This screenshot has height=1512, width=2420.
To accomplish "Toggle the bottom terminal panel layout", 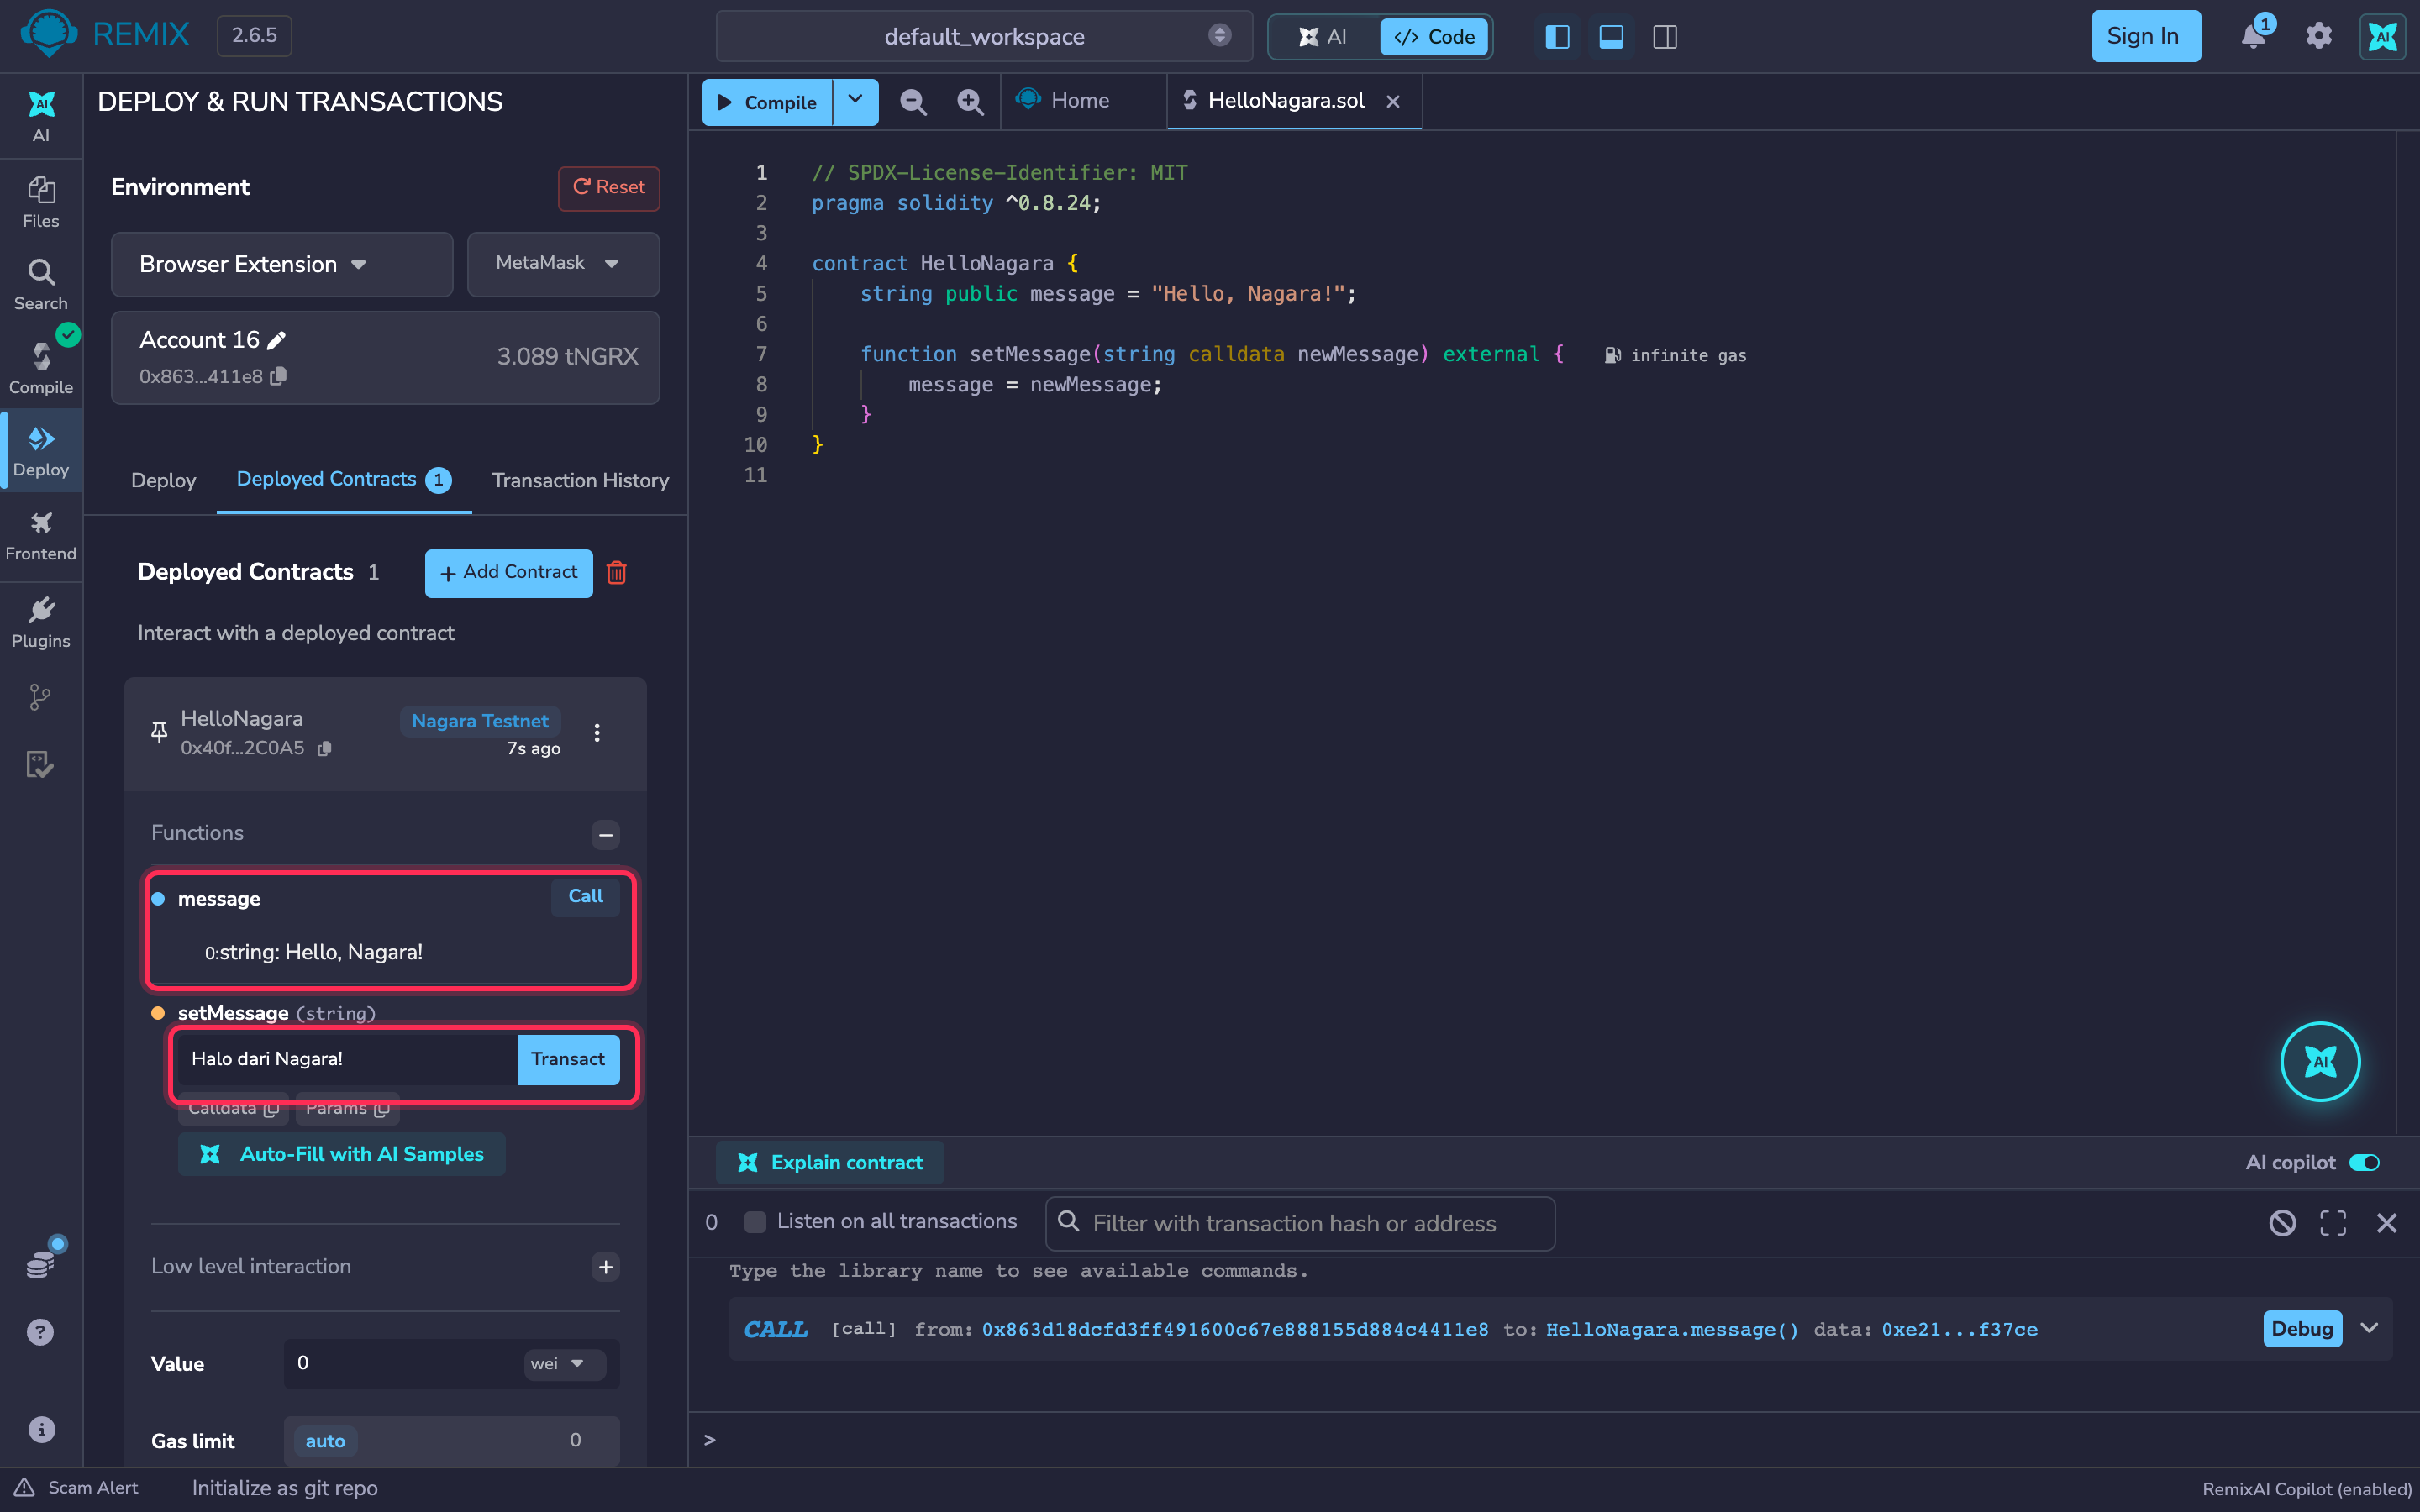I will [1611, 37].
